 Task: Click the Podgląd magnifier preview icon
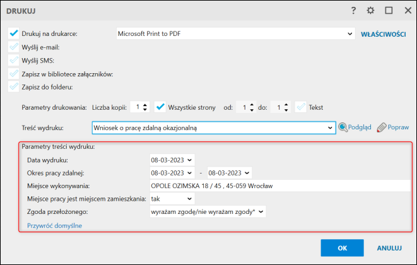[x=344, y=127]
